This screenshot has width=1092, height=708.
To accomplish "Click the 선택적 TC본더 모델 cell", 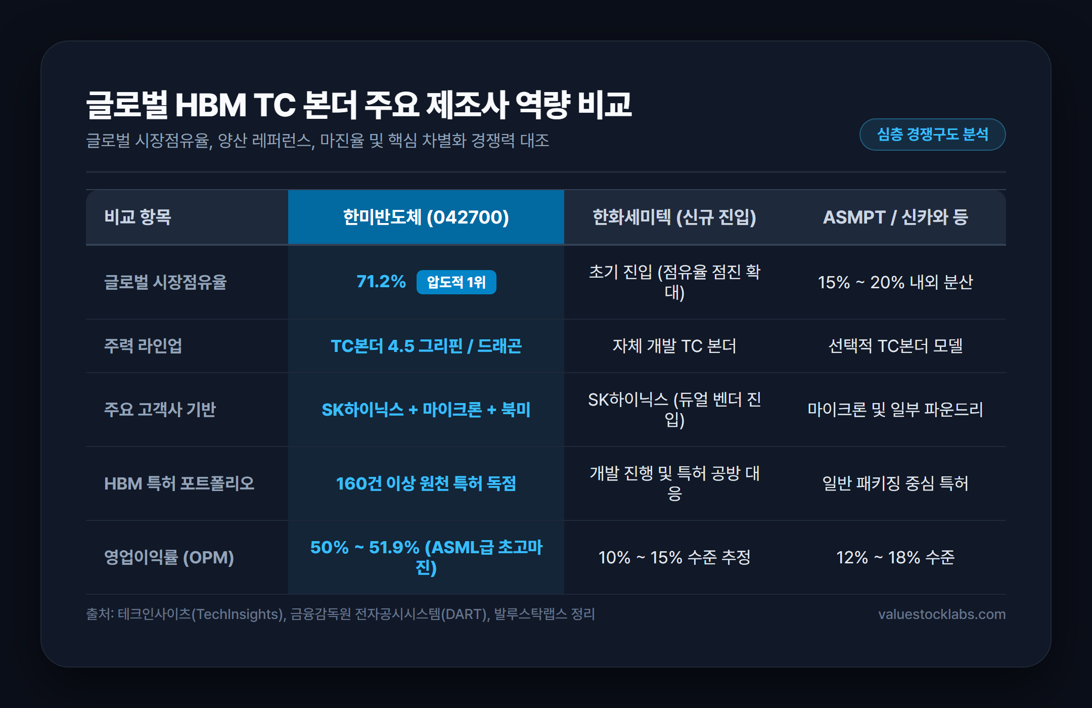I will tap(895, 346).
